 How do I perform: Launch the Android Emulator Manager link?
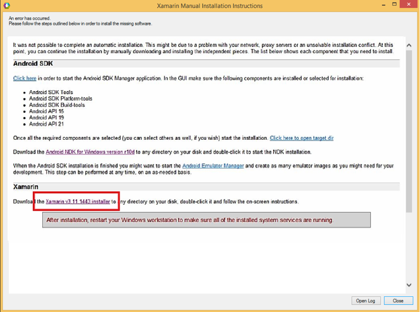(213, 166)
